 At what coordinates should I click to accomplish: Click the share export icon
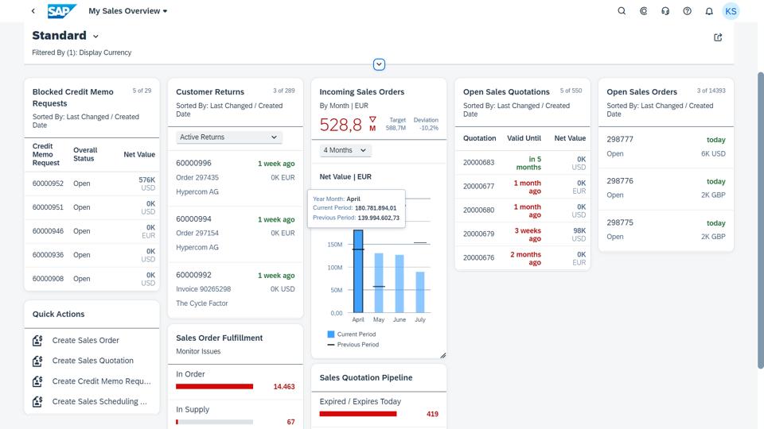click(x=718, y=37)
